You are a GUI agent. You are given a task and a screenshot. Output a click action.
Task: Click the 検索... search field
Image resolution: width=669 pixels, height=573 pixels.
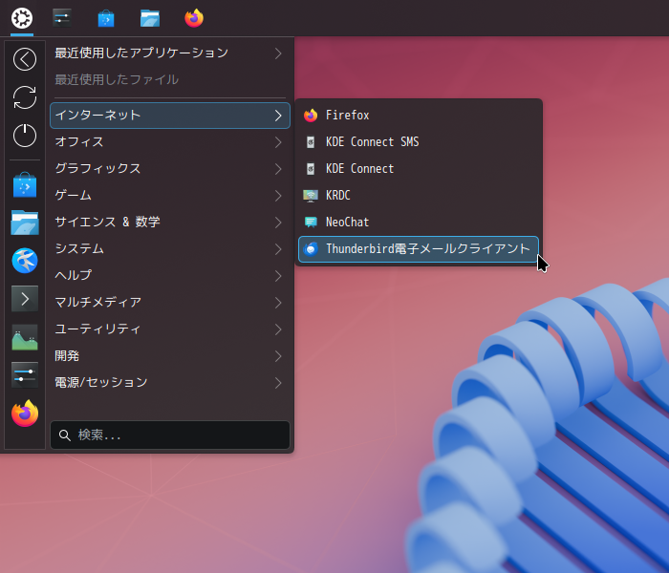pos(170,435)
